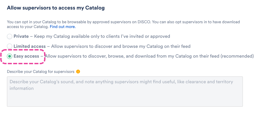Select the Easy access radio button

coord(10,56)
